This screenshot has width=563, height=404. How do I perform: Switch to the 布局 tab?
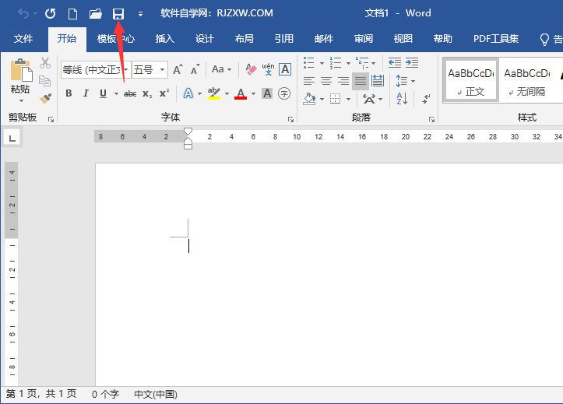click(245, 39)
